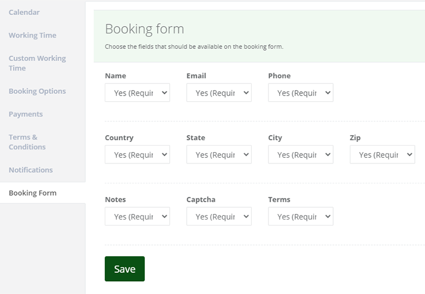Open the Payments settings tab
The image size is (425, 294).
pos(26,114)
